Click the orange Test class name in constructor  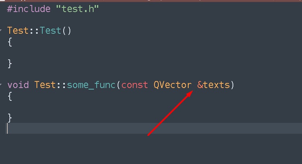point(18,30)
